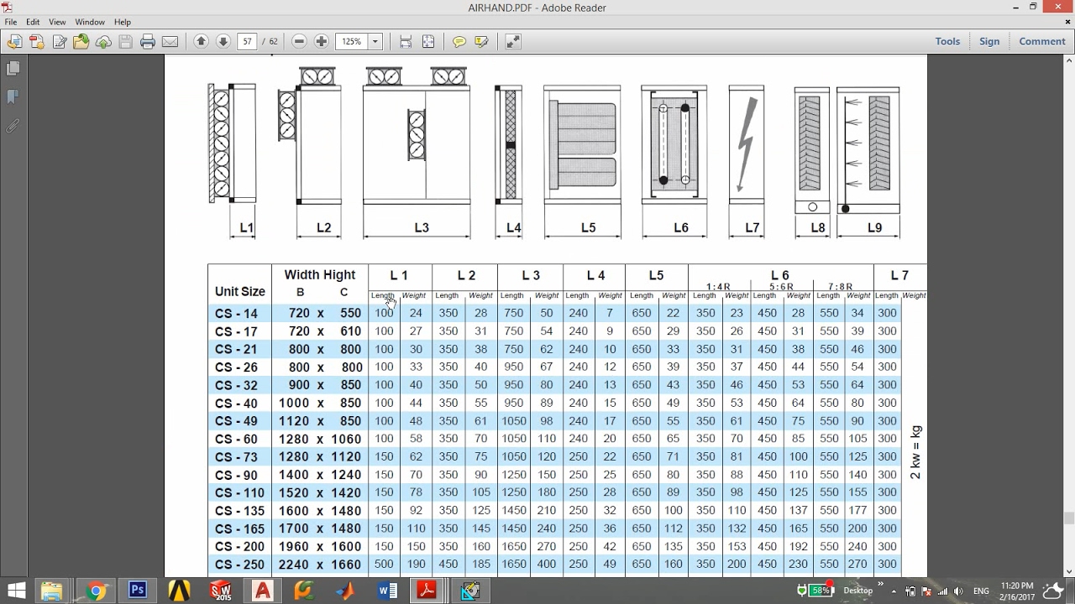This screenshot has width=1075, height=604.
Task: Go to next page with the down arrow
Action: point(223,41)
